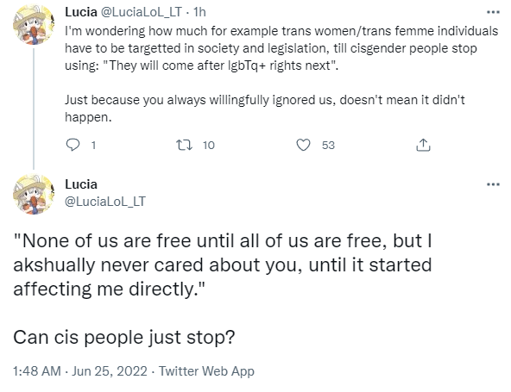The image size is (511, 392).
Task: Click @LuciaLoL_LT handle under main tweet name
Action: pyautogui.click(x=105, y=202)
